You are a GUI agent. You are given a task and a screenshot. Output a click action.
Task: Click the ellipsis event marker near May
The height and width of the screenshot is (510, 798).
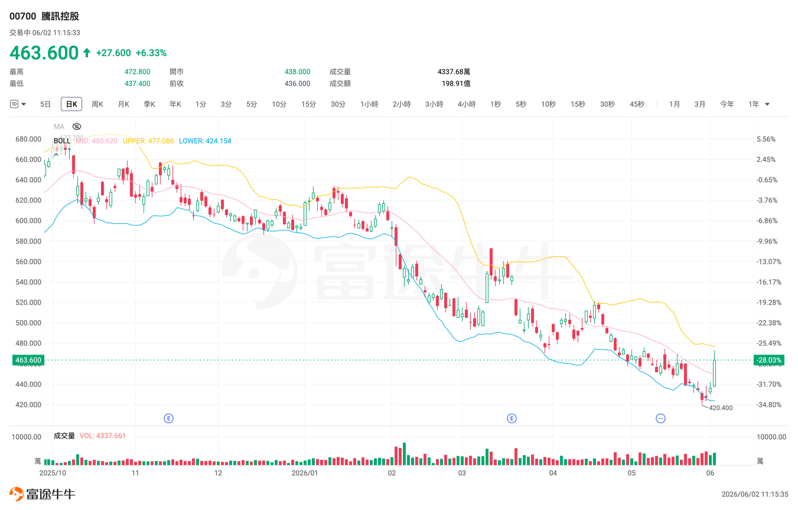pyautogui.click(x=660, y=418)
